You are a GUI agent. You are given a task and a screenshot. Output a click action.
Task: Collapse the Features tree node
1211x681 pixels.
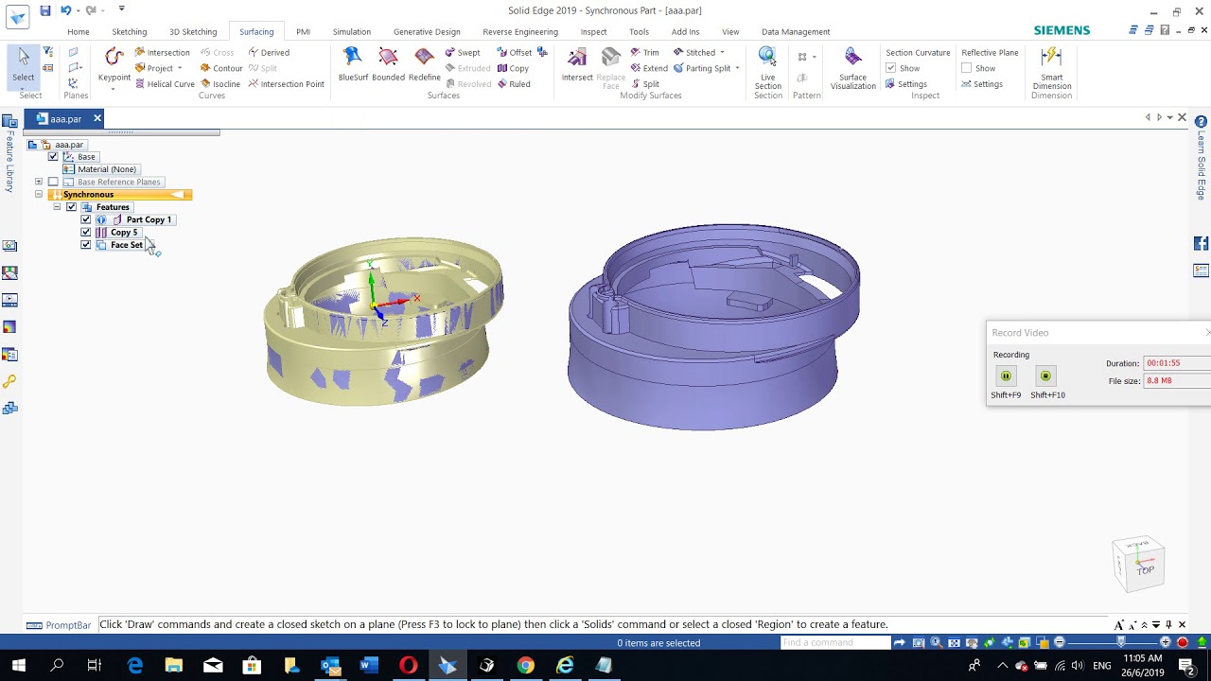coord(57,207)
